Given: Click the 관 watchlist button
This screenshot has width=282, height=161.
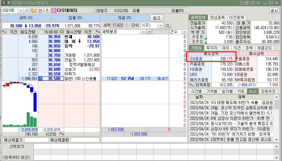Looking at the screenshot, I should [40, 11].
